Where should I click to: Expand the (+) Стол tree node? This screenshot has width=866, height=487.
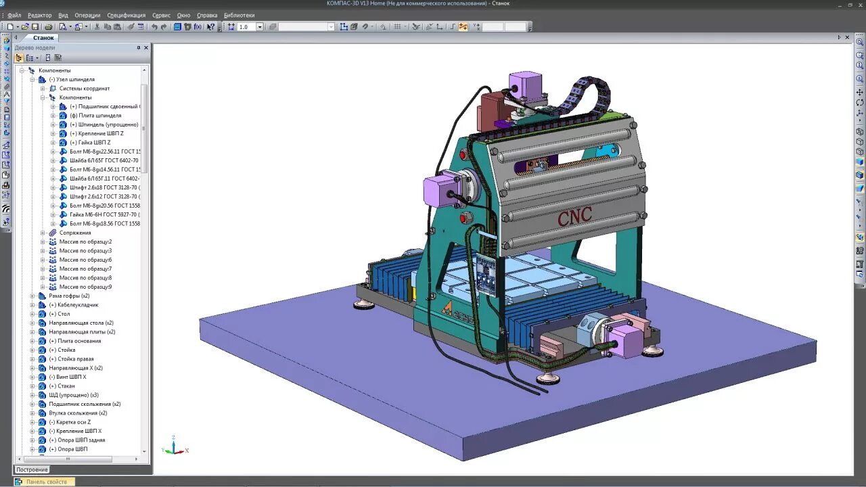tap(32, 314)
